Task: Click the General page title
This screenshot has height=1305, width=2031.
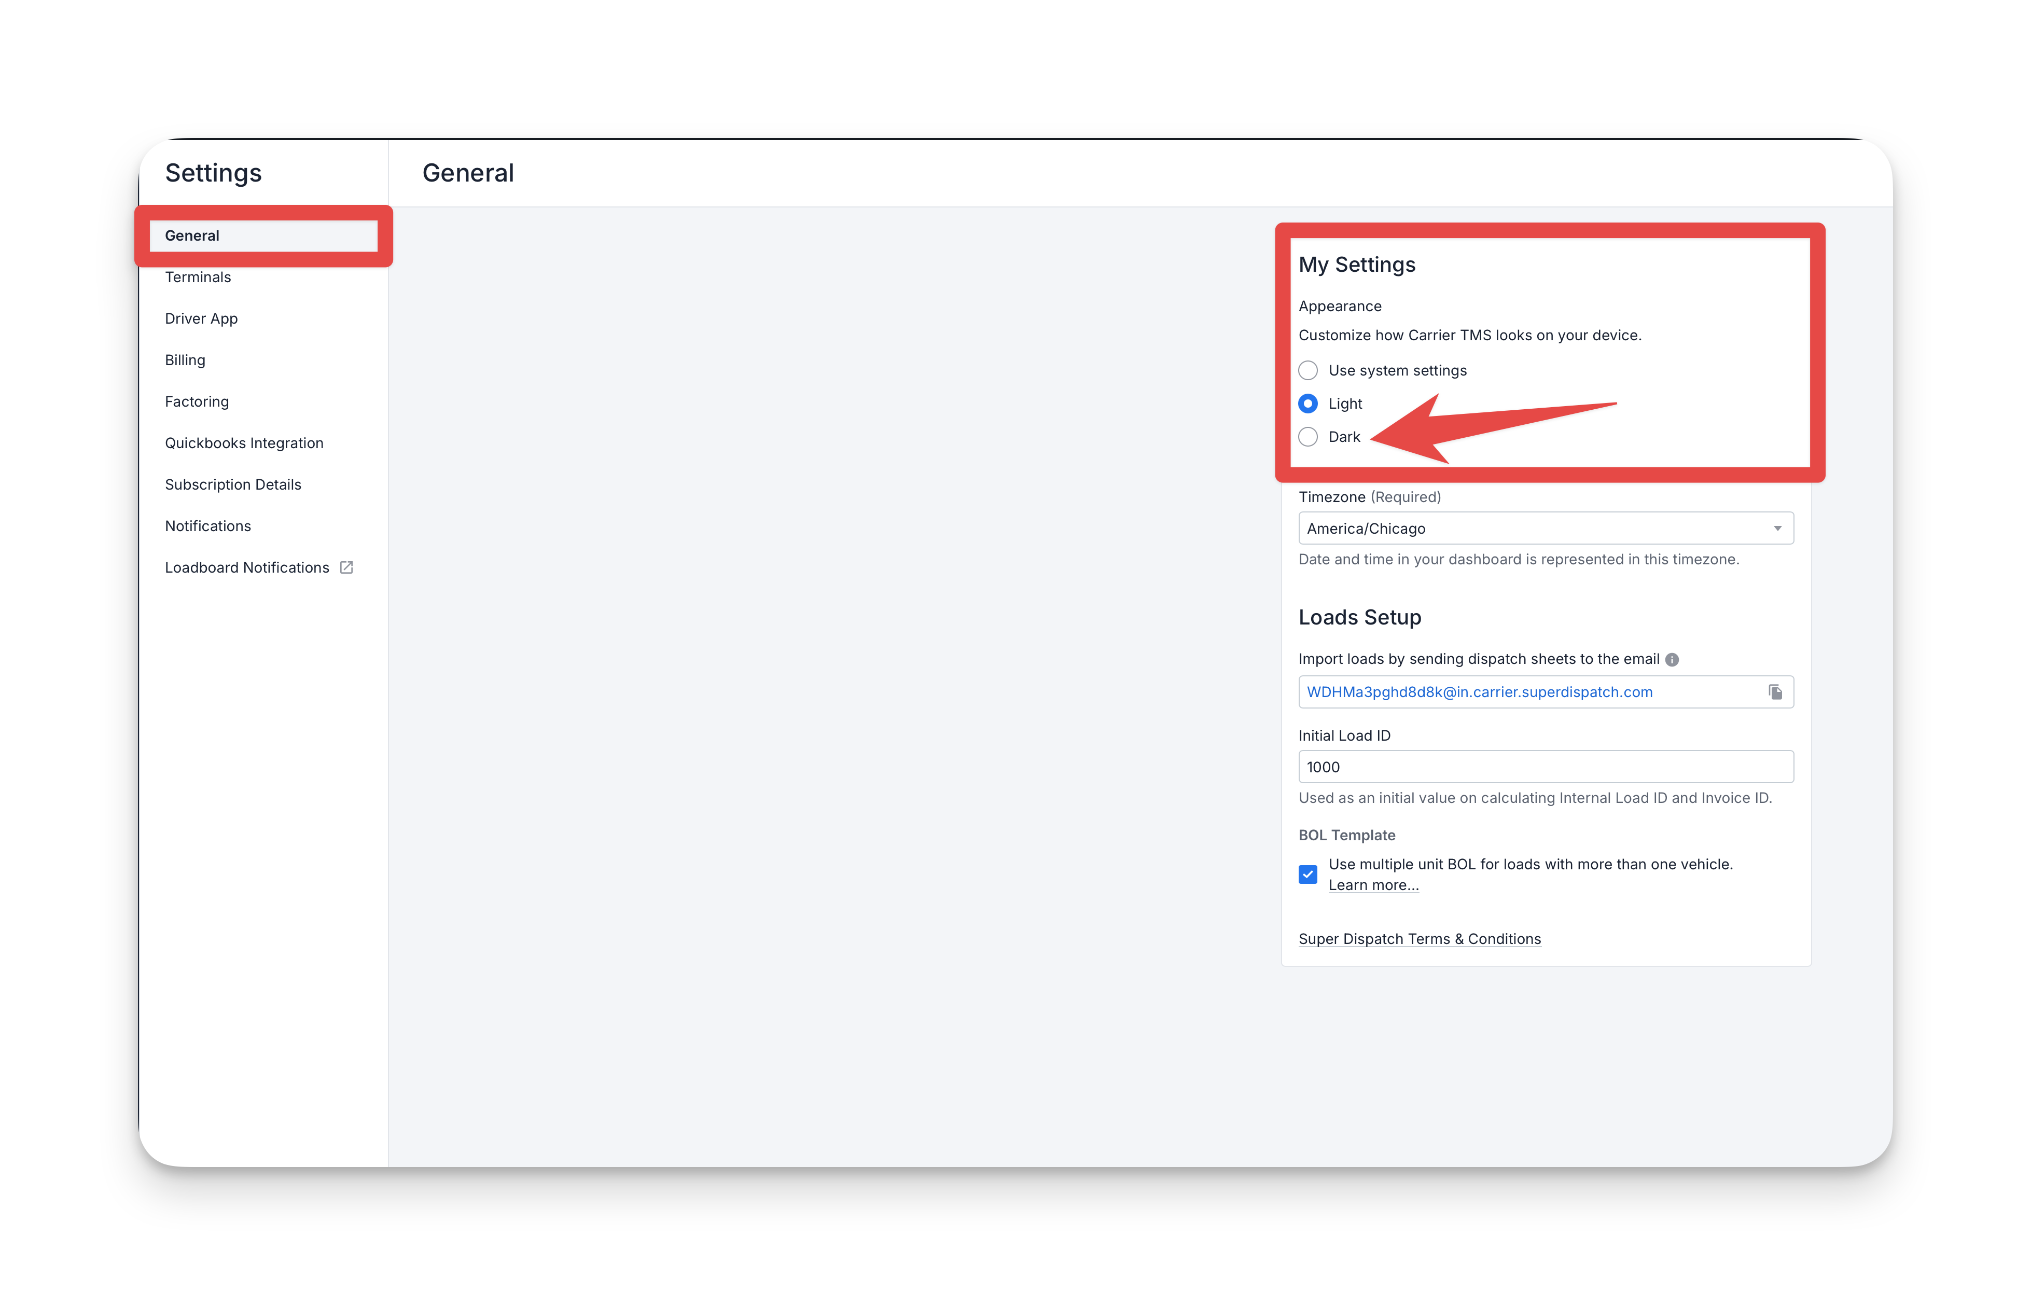Action: point(468,173)
